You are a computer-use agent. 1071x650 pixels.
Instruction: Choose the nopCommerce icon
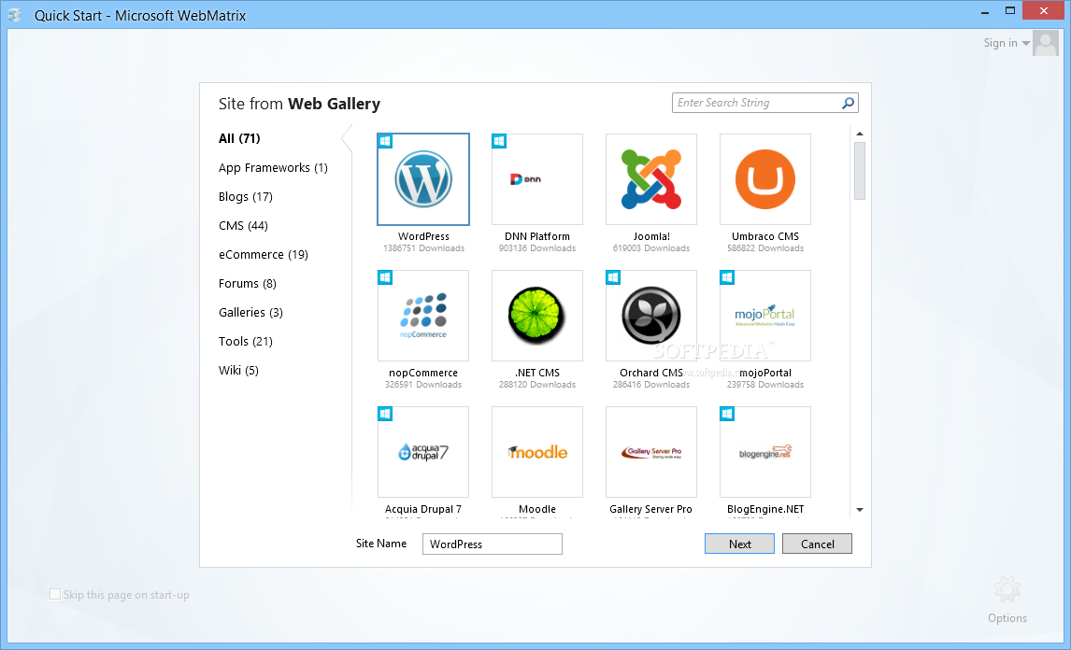point(423,316)
